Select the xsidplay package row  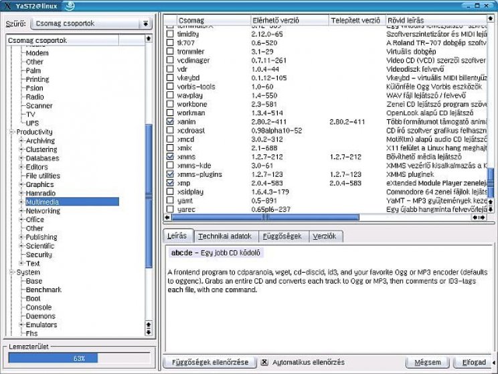tap(325, 192)
